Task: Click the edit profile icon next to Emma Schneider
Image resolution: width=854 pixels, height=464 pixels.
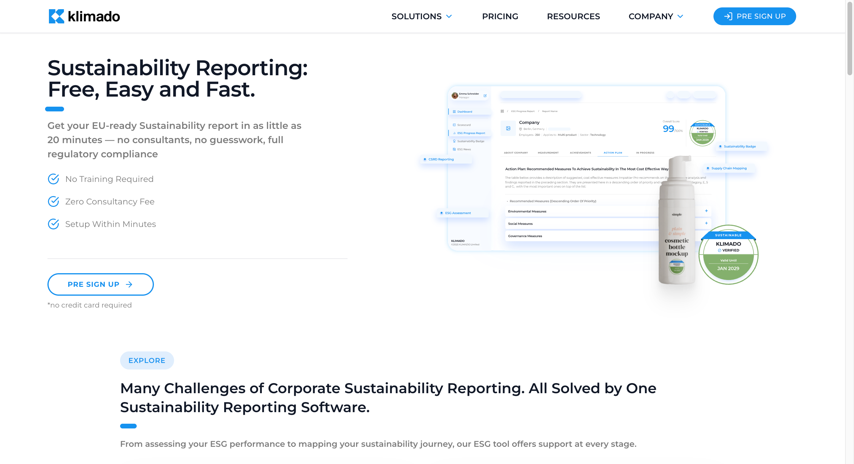Action: (485, 96)
